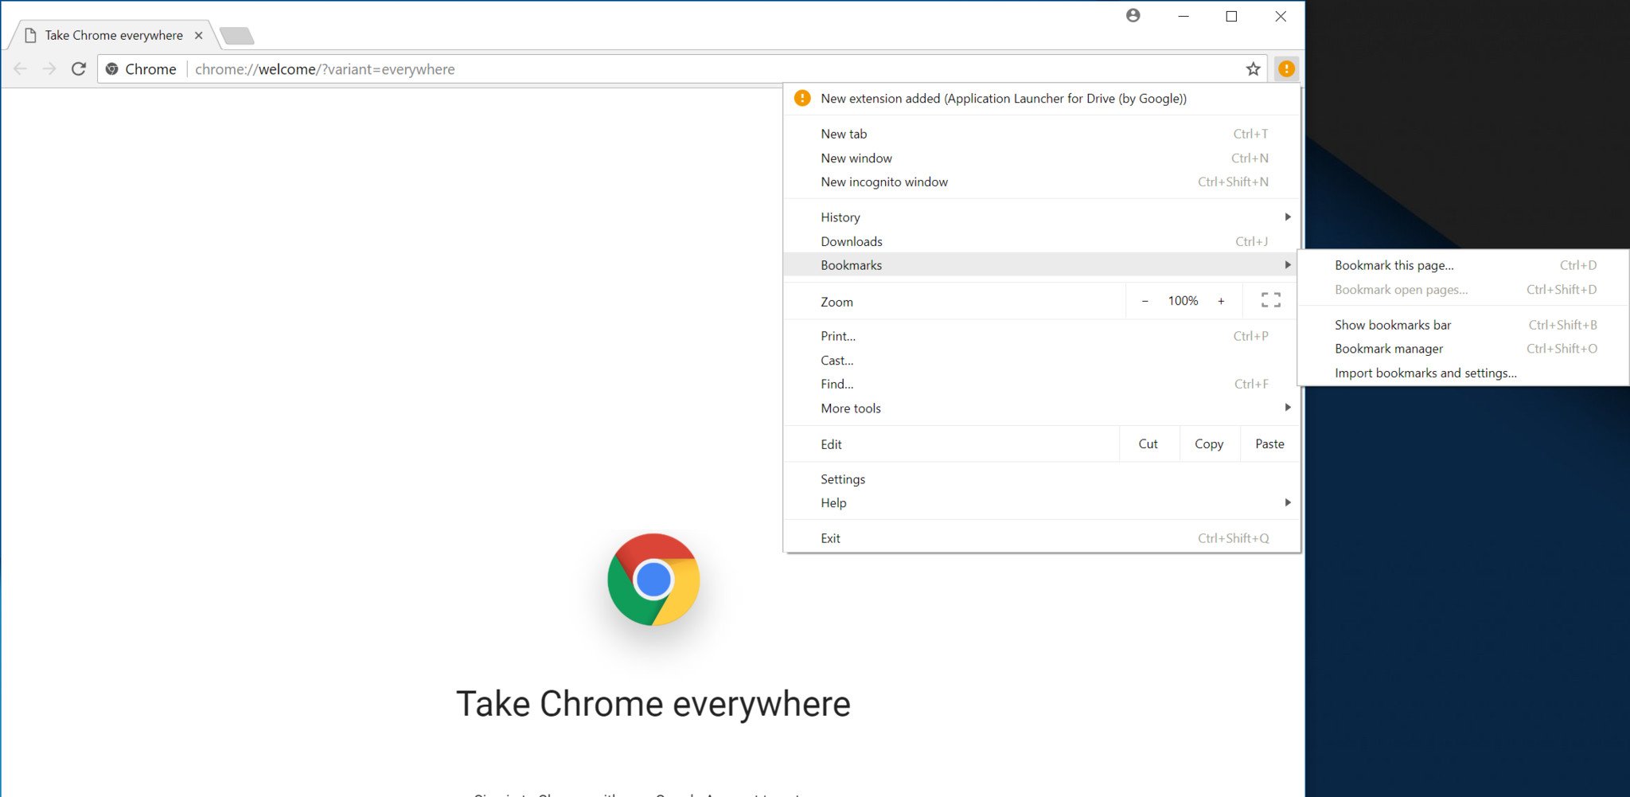Click the browser back arrow
Screen dimensions: 1630x797
(21, 69)
